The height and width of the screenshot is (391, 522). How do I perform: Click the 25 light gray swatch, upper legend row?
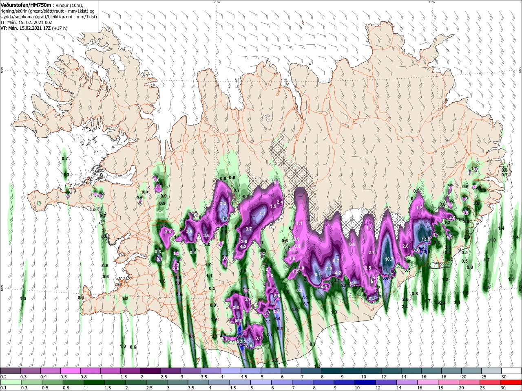coord(491,371)
